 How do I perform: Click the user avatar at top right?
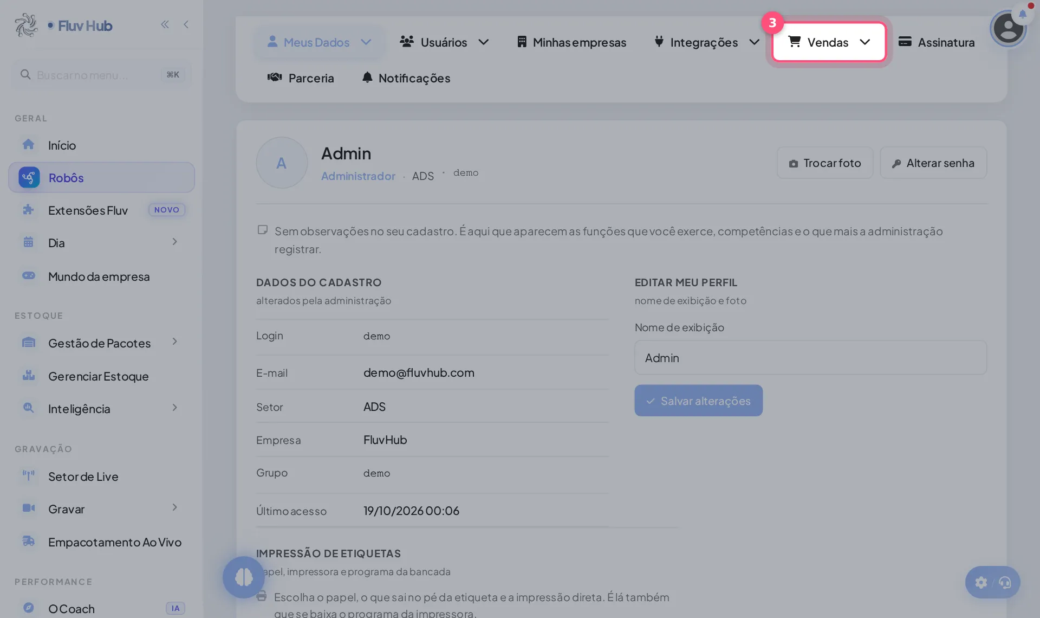point(1007,28)
